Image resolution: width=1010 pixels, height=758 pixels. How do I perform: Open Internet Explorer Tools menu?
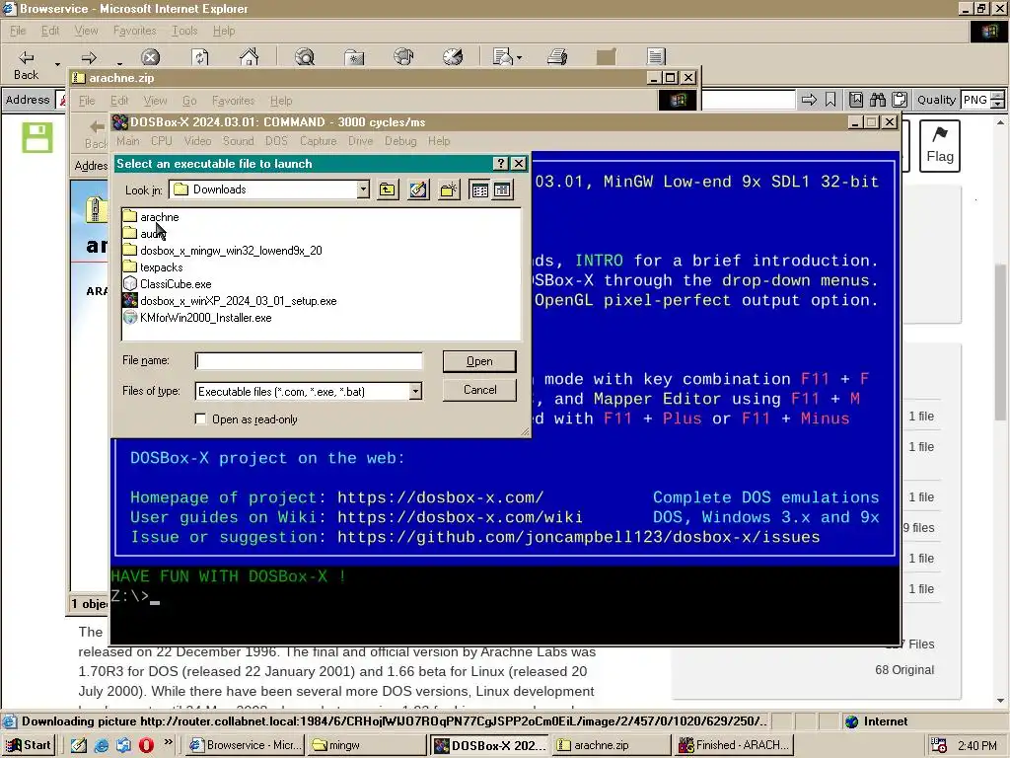[184, 31]
